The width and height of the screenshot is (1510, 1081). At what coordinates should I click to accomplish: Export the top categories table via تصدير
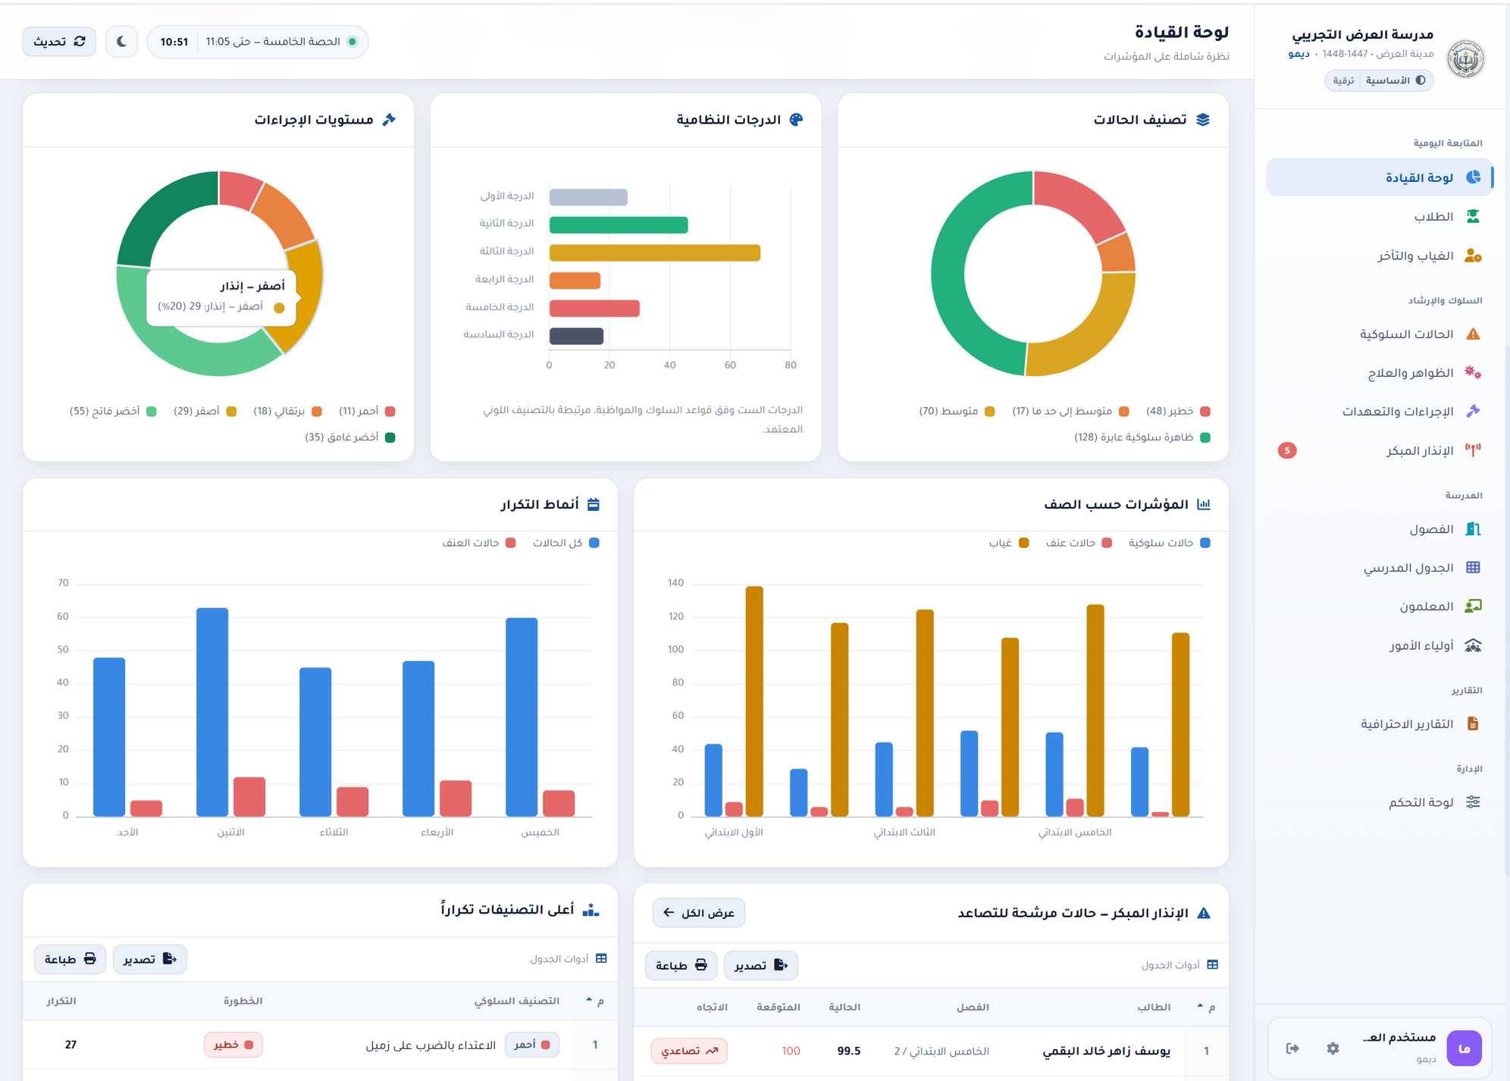pos(150,959)
